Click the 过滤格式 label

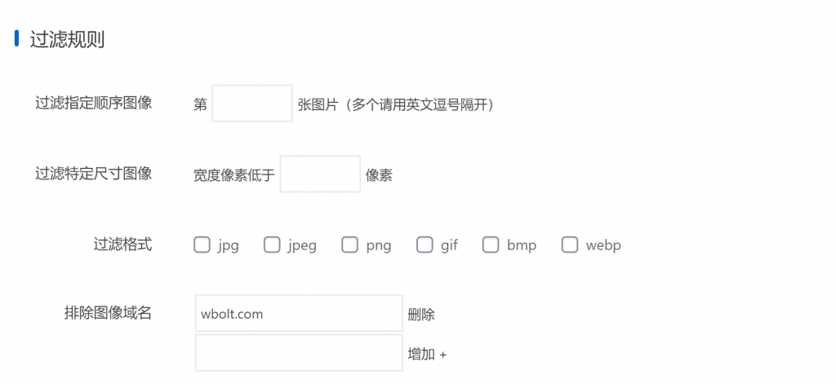click(x=122, y=244)
